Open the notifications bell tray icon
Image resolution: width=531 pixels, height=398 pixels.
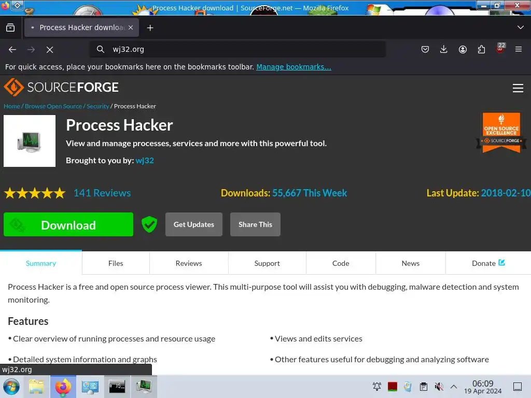click(376, 387)
